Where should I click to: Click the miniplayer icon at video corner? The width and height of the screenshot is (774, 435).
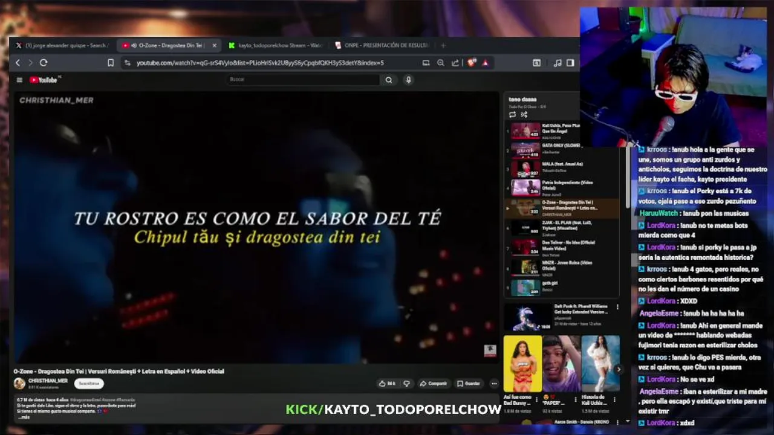490,350
